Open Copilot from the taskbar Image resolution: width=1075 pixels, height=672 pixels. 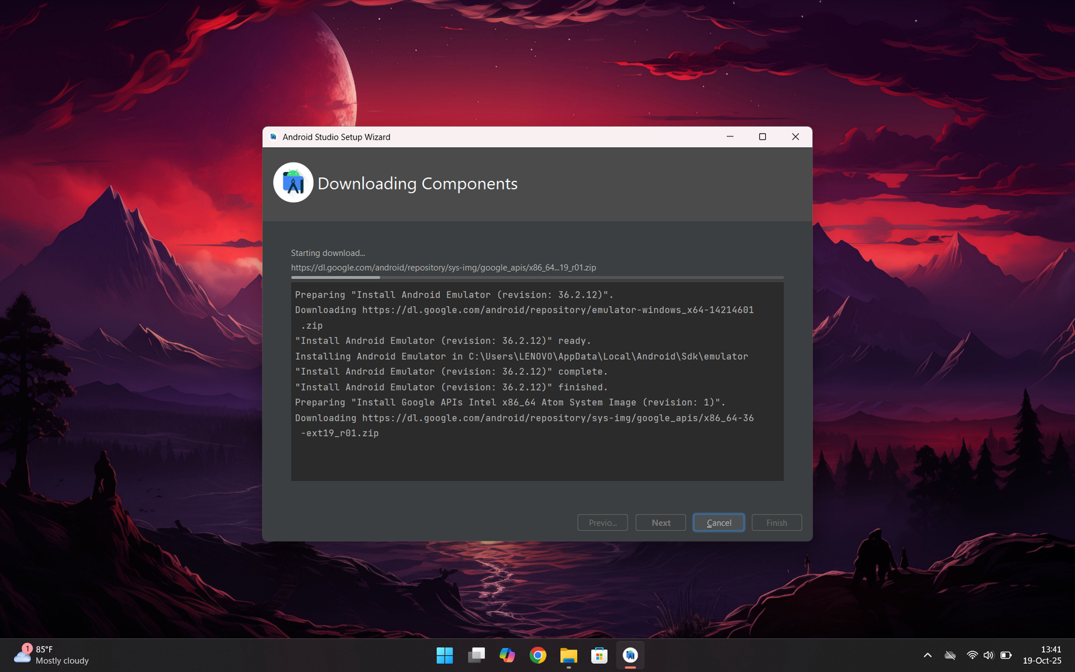[507, 655]
